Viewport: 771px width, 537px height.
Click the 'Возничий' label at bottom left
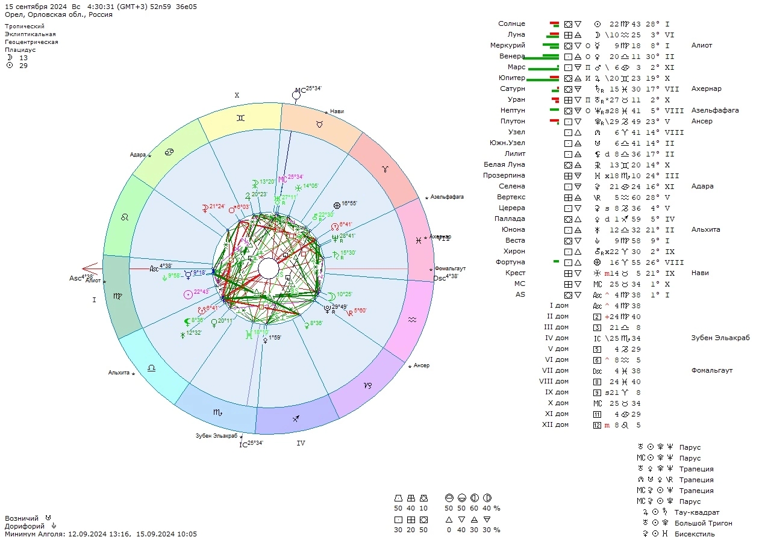pos(22,518)
